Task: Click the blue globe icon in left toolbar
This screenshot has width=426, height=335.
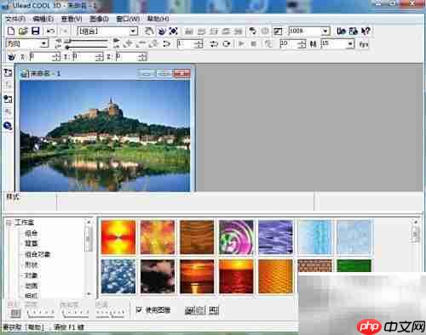Action: (8, 126)
